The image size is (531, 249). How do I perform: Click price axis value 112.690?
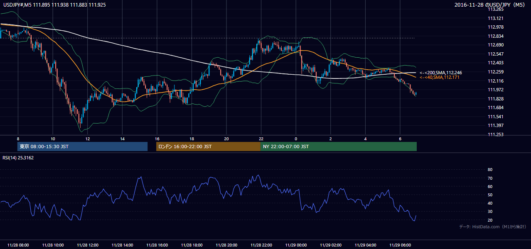coord(495,45)
